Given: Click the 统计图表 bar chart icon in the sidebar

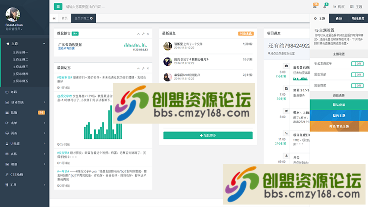Looking at the screenshot, I should pyautogui.click(x=7, y=103).
